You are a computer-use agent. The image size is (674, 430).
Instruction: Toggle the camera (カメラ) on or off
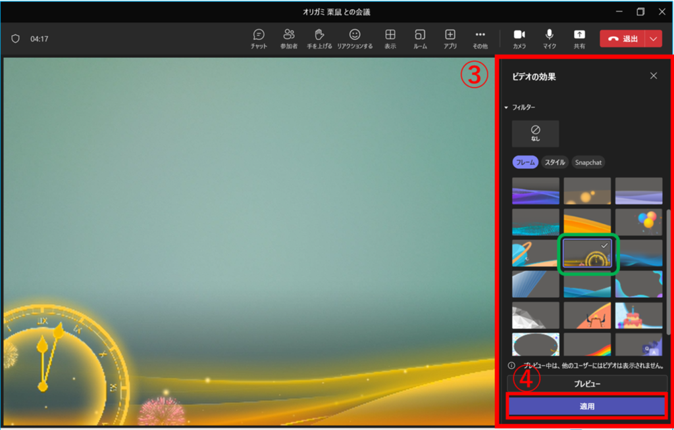(x=519, y=38)
